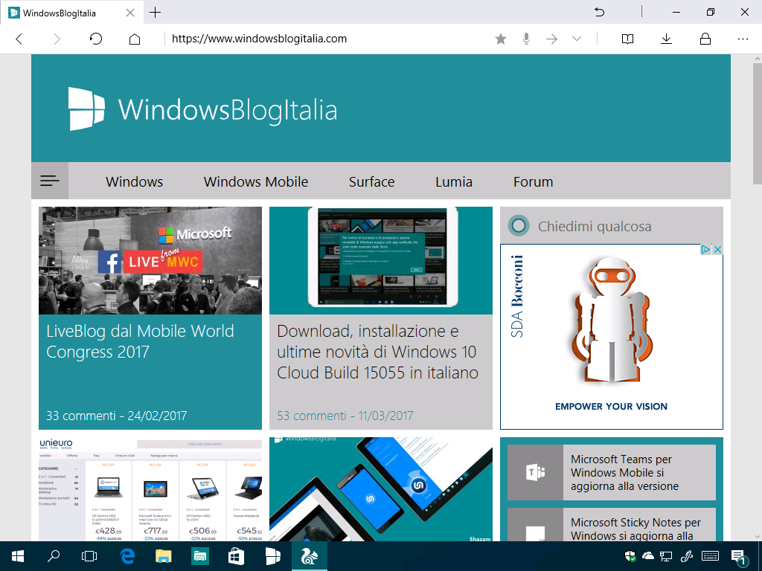Click the WindowsBlogItalia site logo
This screenshot has height=571, width=762.
tap(202, 109)
